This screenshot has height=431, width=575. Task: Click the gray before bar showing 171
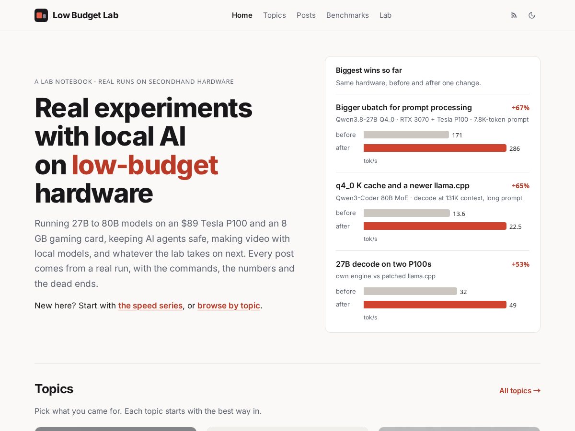click(x=406, y=135)
